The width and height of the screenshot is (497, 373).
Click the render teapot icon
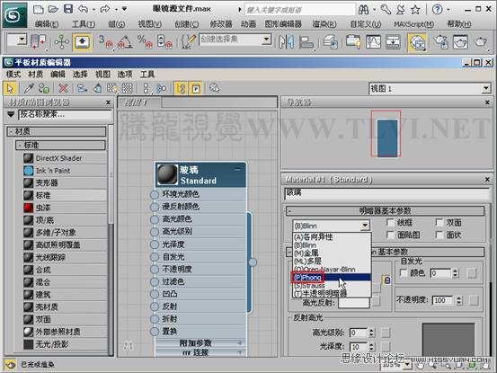481,42
